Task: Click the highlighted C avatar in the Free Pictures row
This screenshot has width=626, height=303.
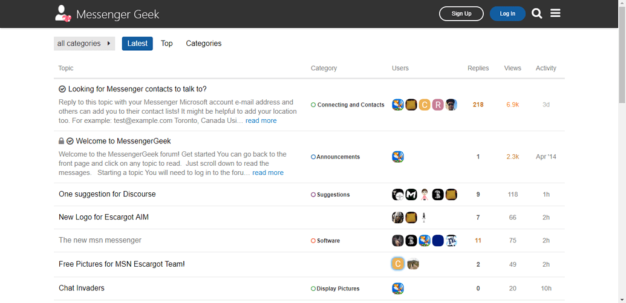Action: tap(398, 264)
